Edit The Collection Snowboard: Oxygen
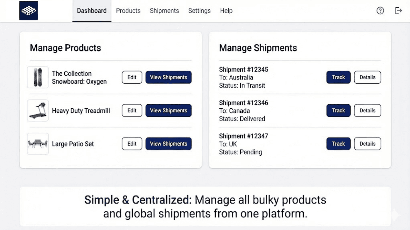The height and width of the screenshot is (230, 410). pos(132,77)
